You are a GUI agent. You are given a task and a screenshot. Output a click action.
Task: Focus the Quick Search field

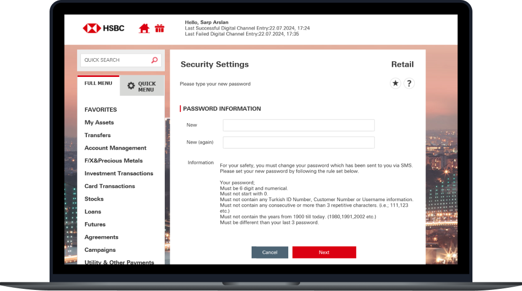coord(115,60)
